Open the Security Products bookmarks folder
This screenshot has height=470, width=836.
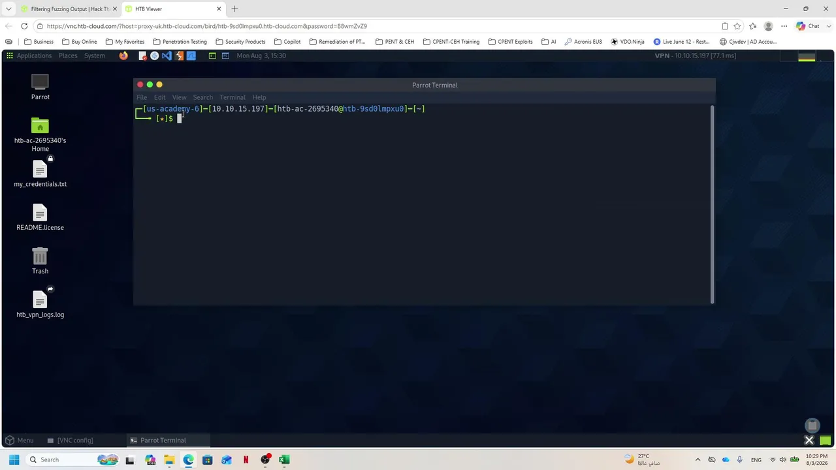point(240,42)
